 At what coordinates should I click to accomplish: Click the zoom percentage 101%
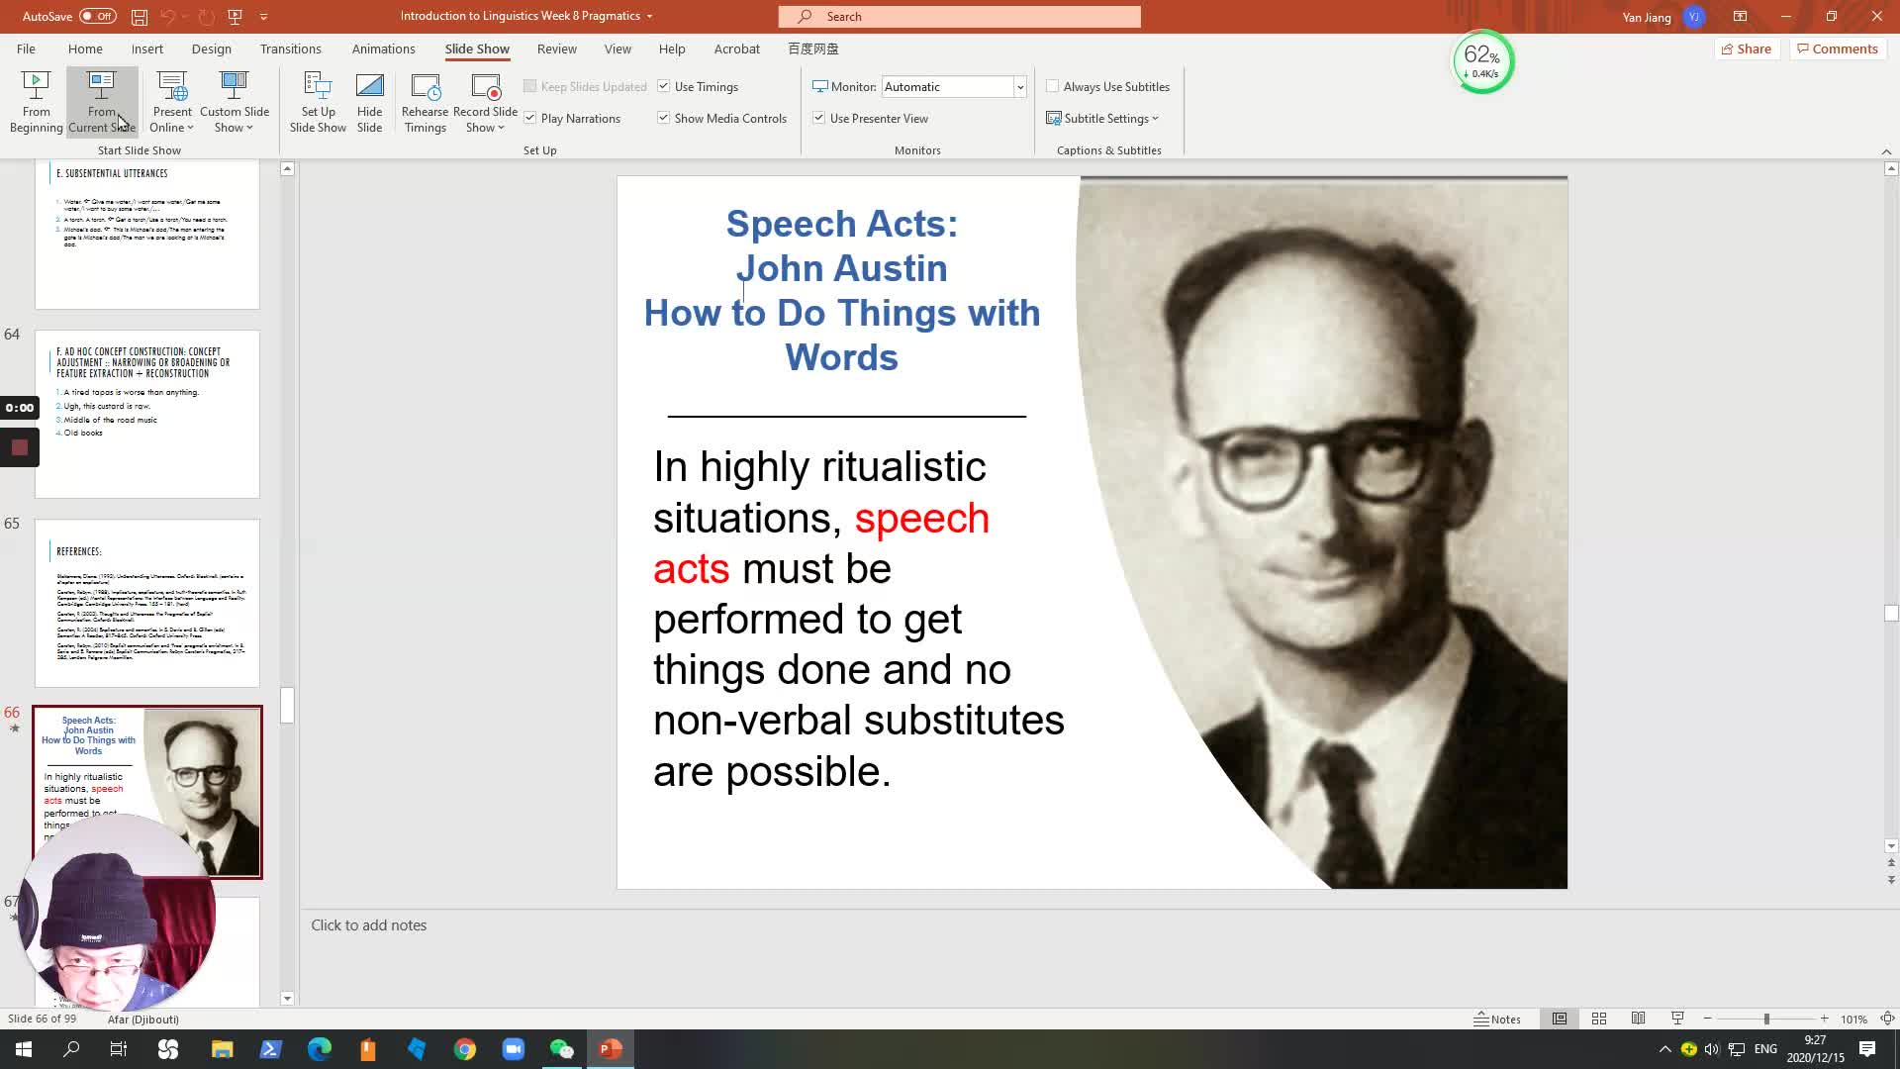pos(1853,1019)
